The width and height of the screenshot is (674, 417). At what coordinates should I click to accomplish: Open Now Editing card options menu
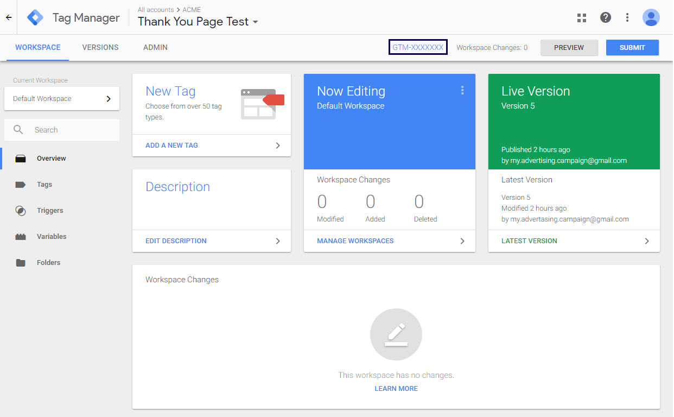click(462, 91)
